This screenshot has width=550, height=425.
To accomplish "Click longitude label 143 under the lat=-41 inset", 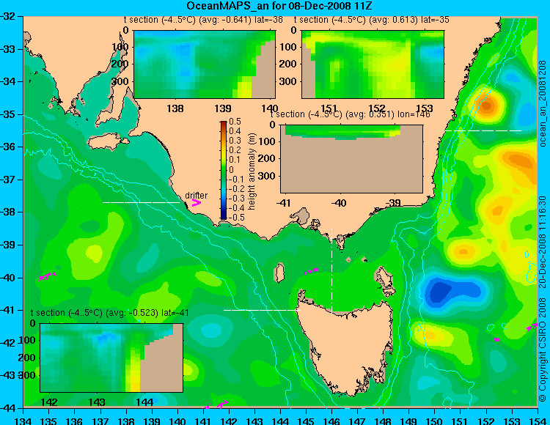I will coord(97,402).
